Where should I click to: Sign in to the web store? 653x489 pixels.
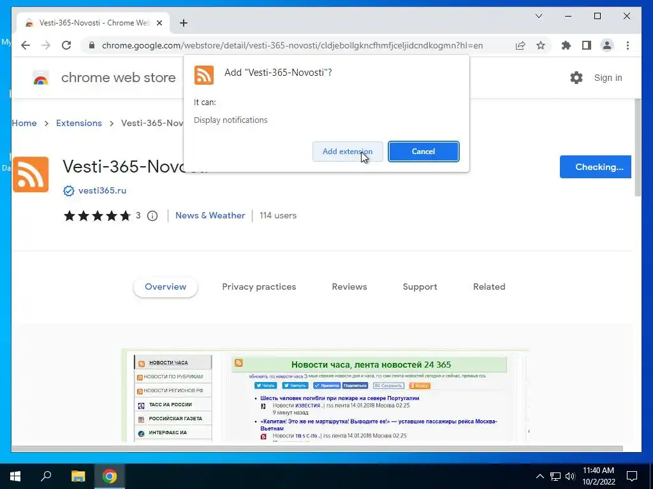(x=608, y=78)
